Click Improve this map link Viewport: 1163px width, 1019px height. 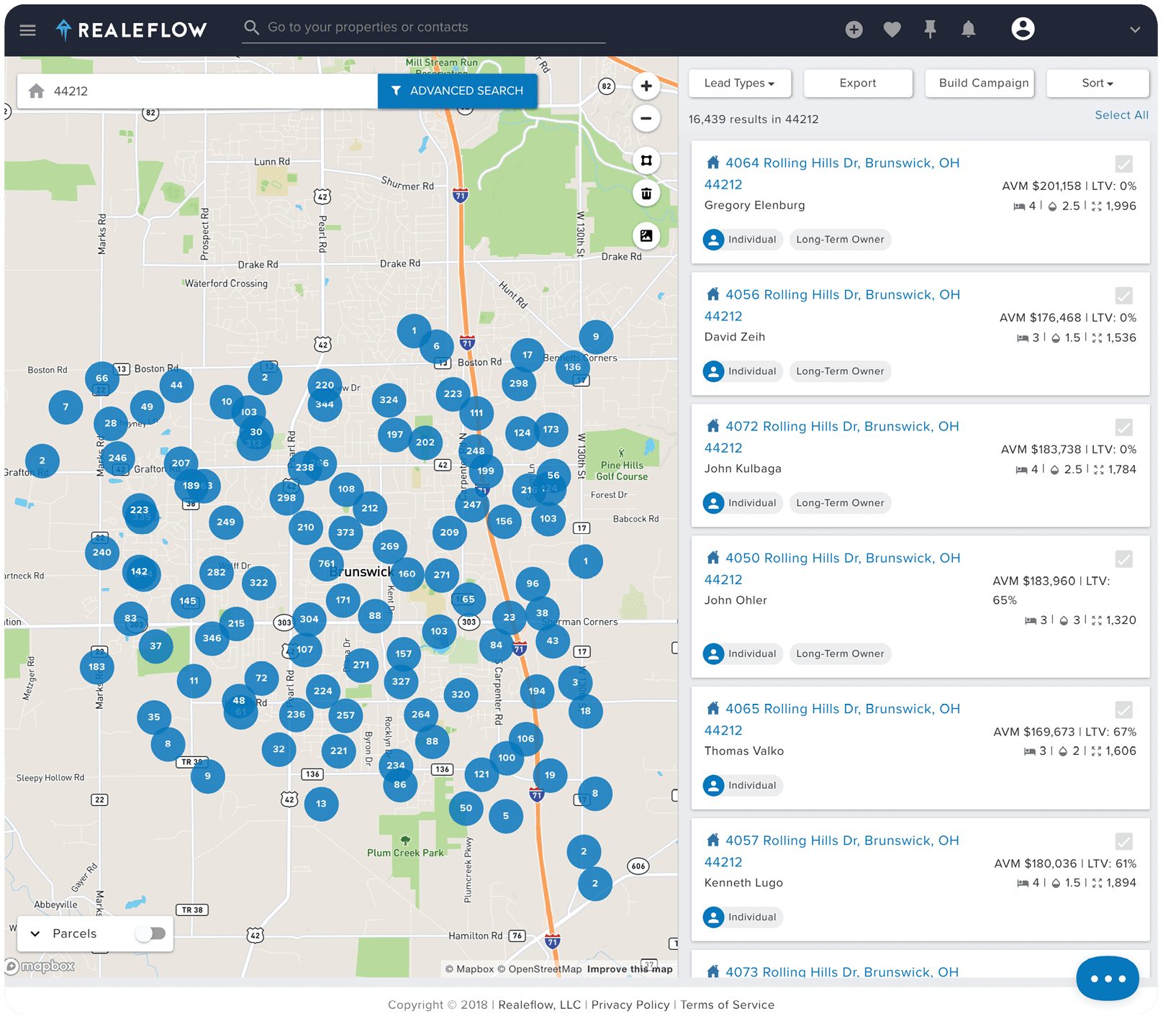pyautogui.click(x=630, y=969)
